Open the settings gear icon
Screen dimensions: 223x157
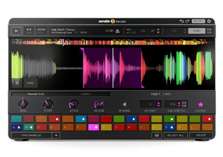click(x=209, y=21)
